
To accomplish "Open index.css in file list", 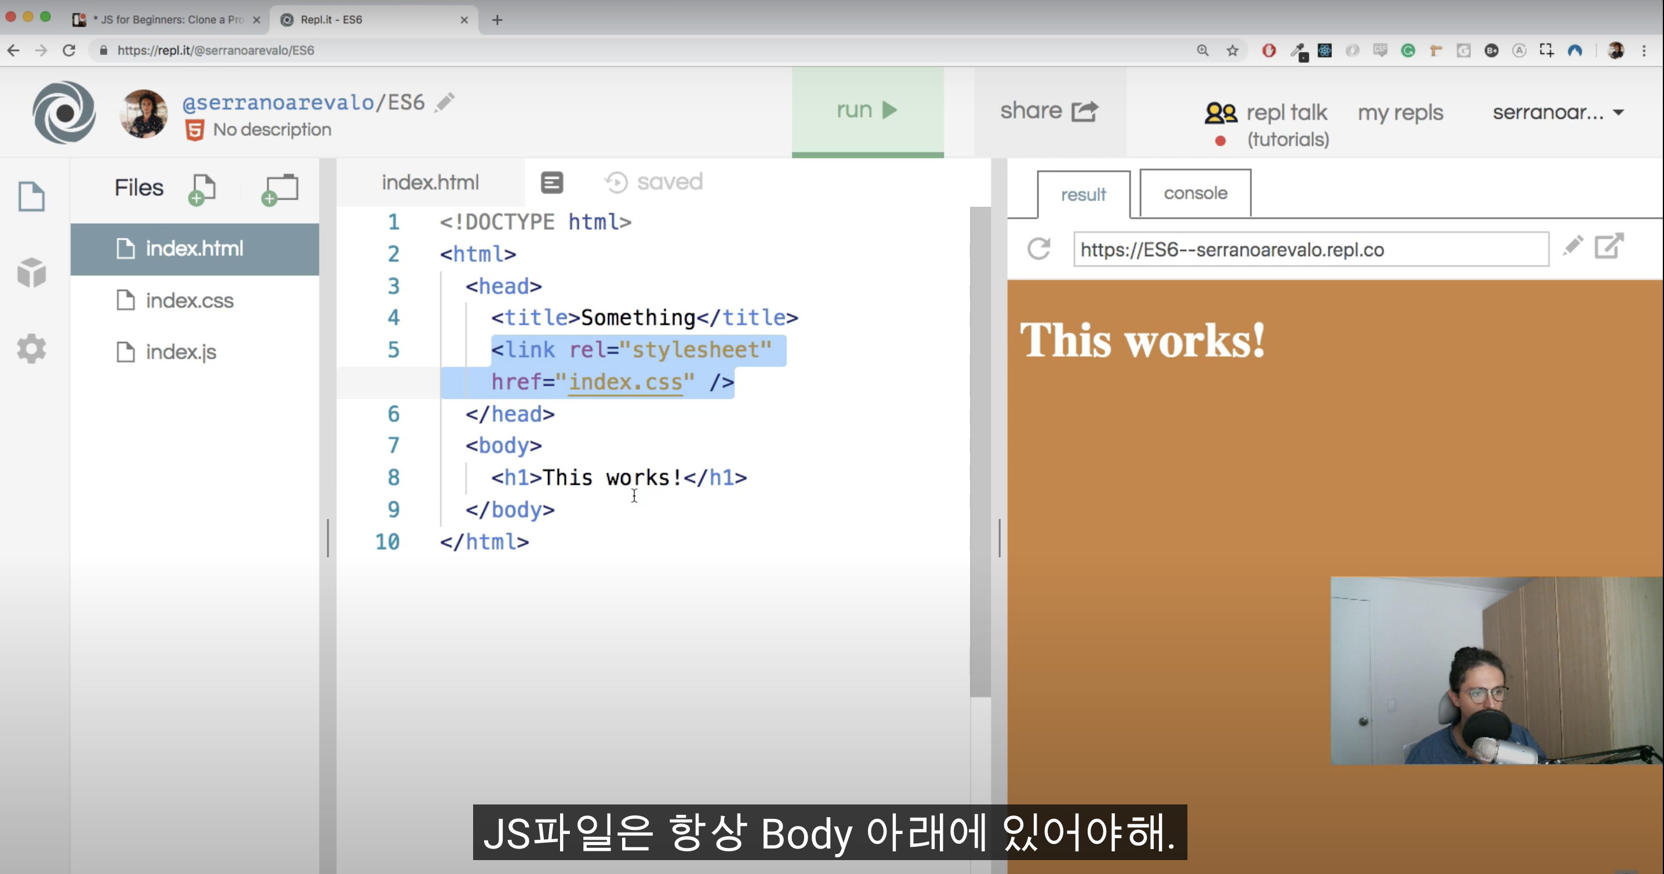I will [189, 301].
